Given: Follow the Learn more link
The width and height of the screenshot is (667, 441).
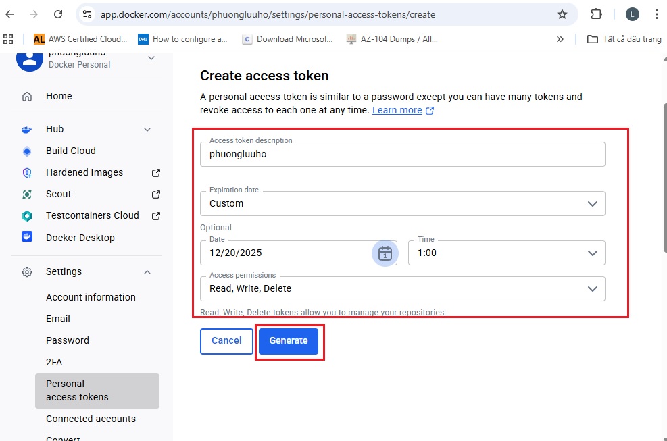Looking at the screenshot, I should coord(397,110).
